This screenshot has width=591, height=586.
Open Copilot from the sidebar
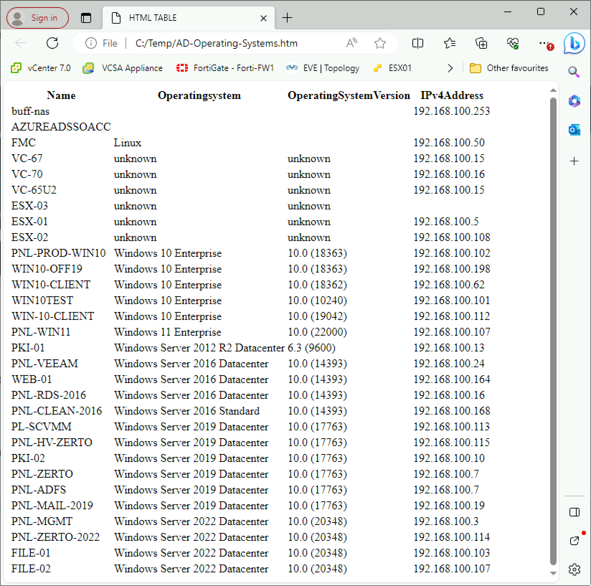point(574,101)
